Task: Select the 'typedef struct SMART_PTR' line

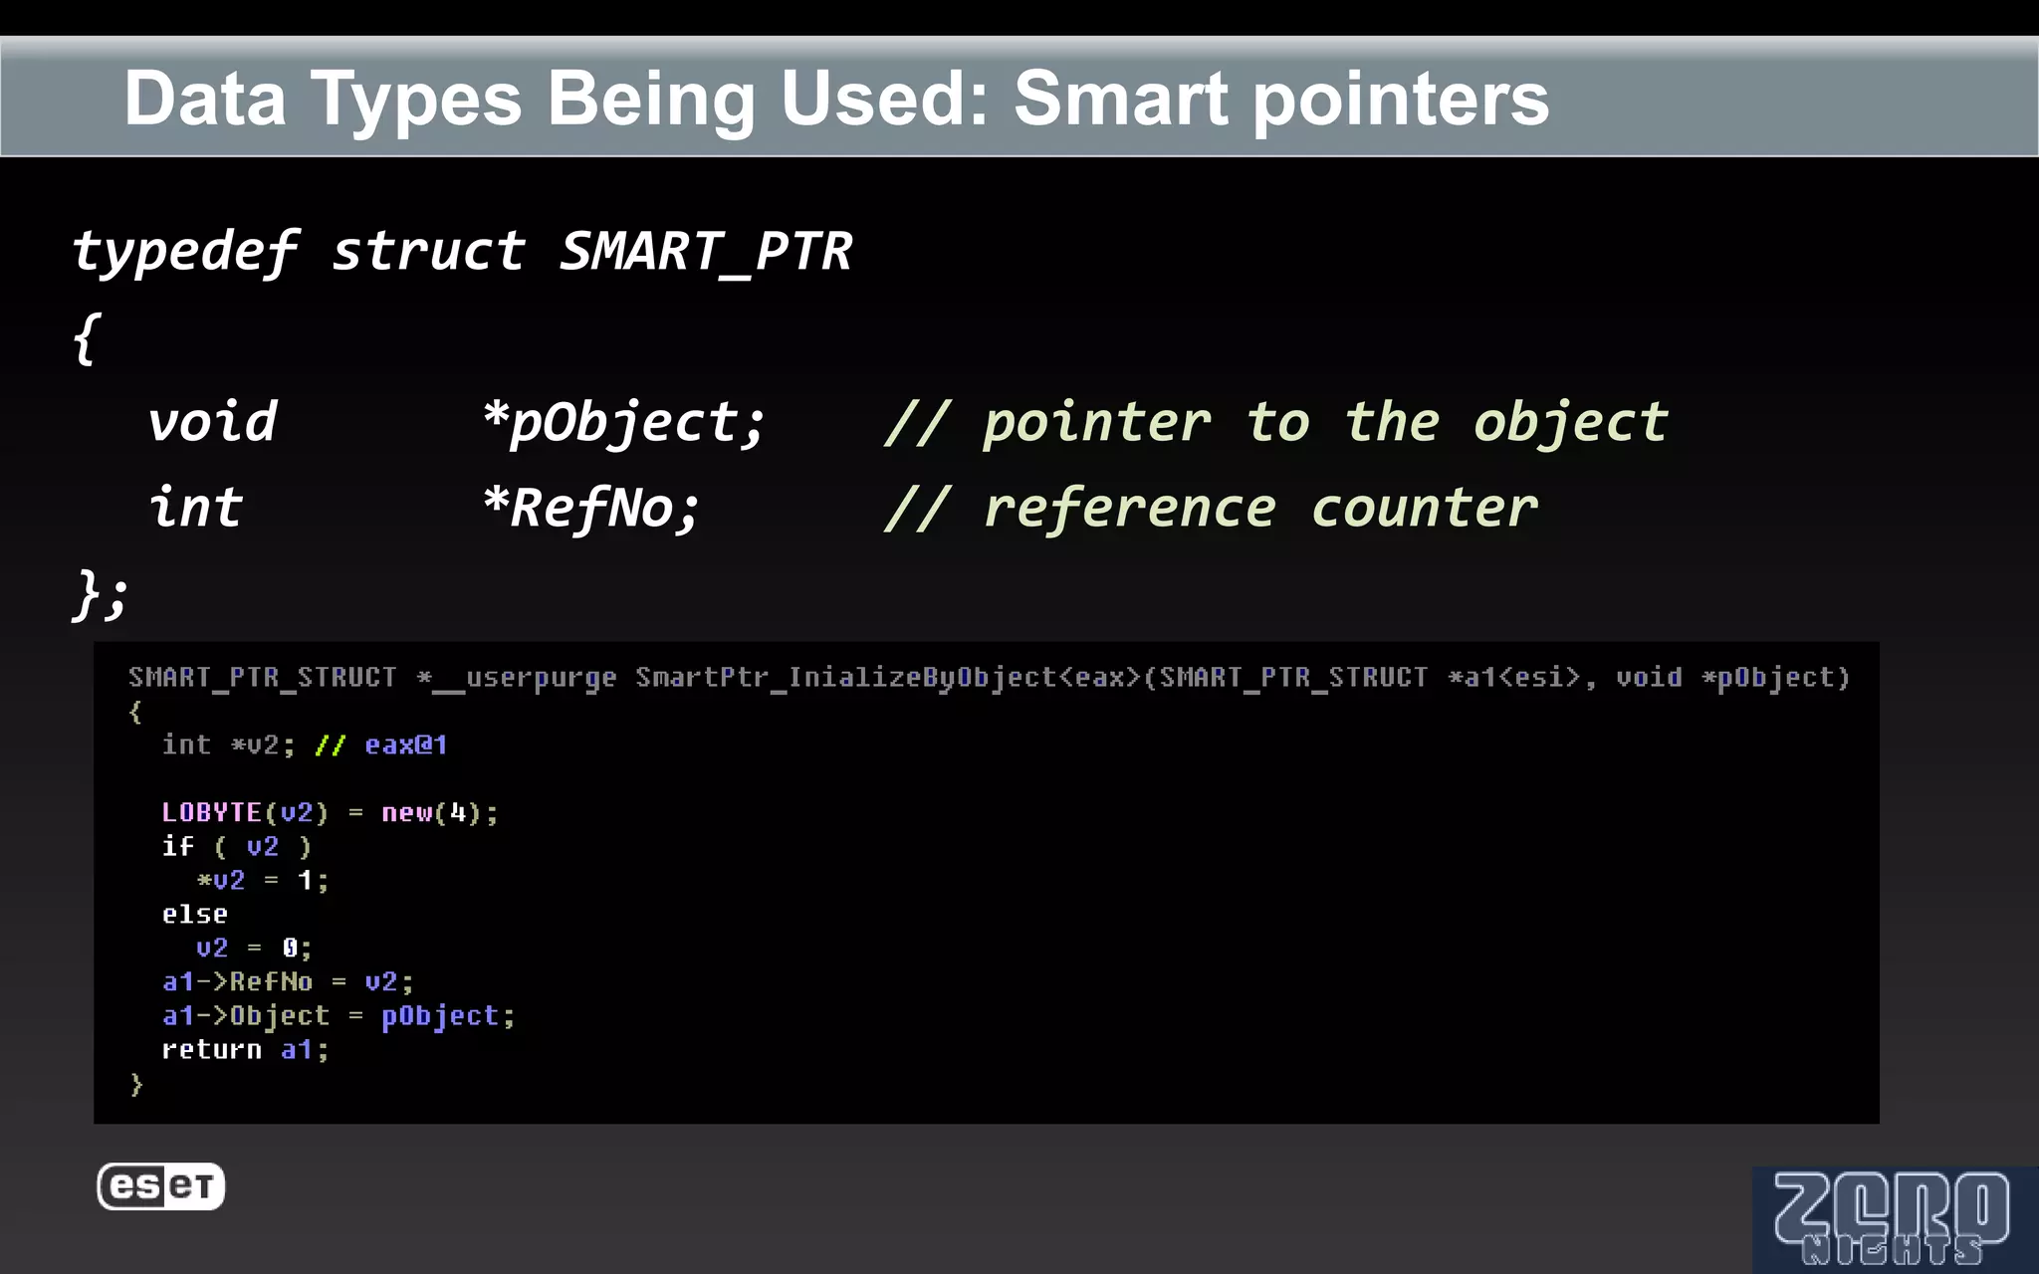Action: tap(463, 251)
